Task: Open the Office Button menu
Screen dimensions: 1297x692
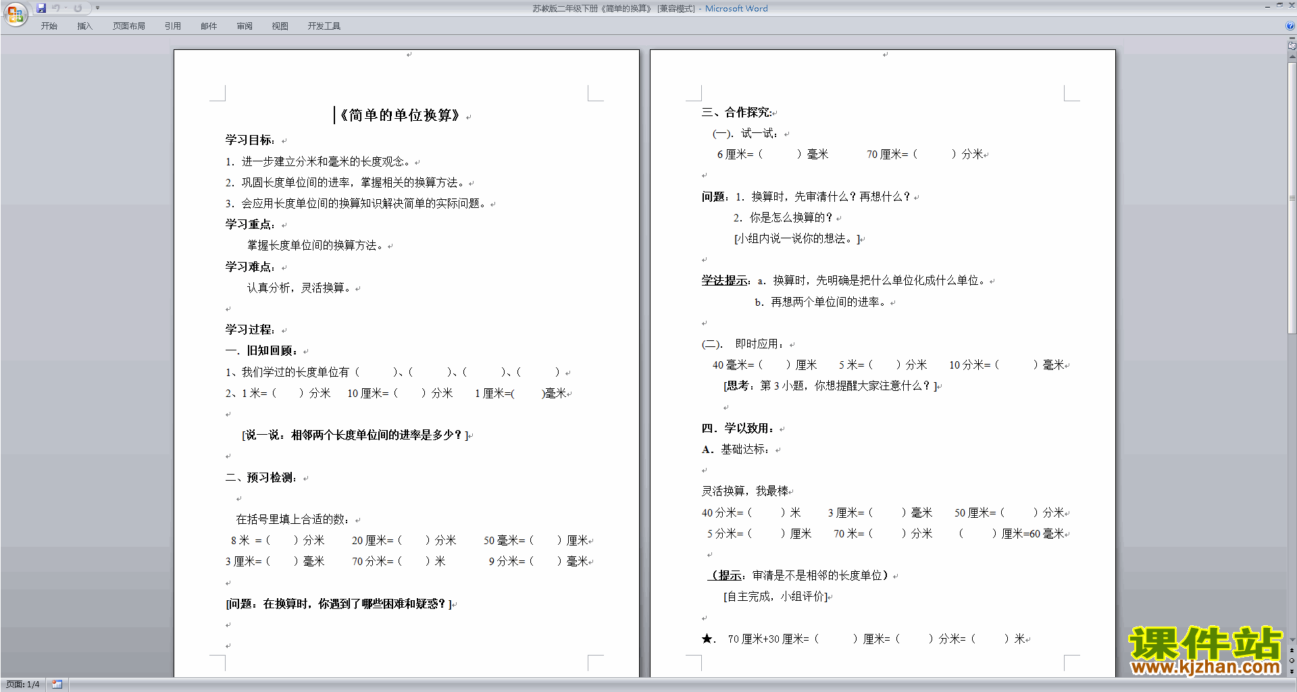Action: pos(15,14)
